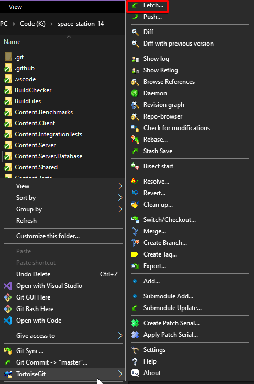Screen dimensions: 254x384
Task: Click the Push arrow icon
Action: point(135,17)
